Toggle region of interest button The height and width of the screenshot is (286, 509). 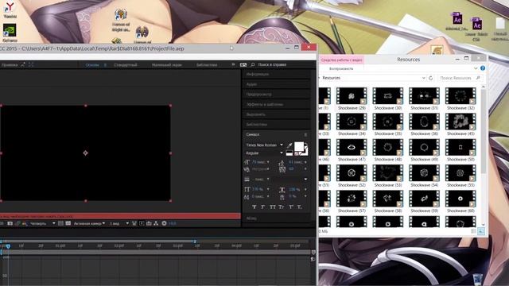click(x=60, y=223)
